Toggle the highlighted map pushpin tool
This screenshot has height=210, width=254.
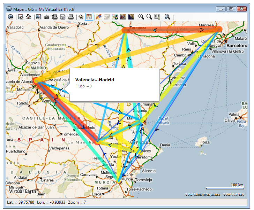(x=89, y=17)
